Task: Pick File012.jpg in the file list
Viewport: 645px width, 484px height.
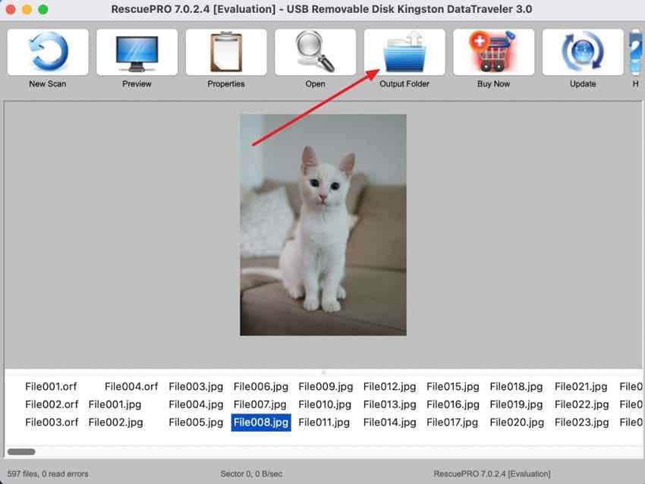Action: click(x=389, y=387)
